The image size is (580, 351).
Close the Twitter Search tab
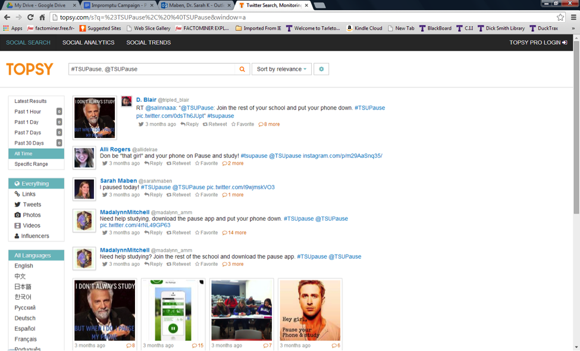(306, 5)
